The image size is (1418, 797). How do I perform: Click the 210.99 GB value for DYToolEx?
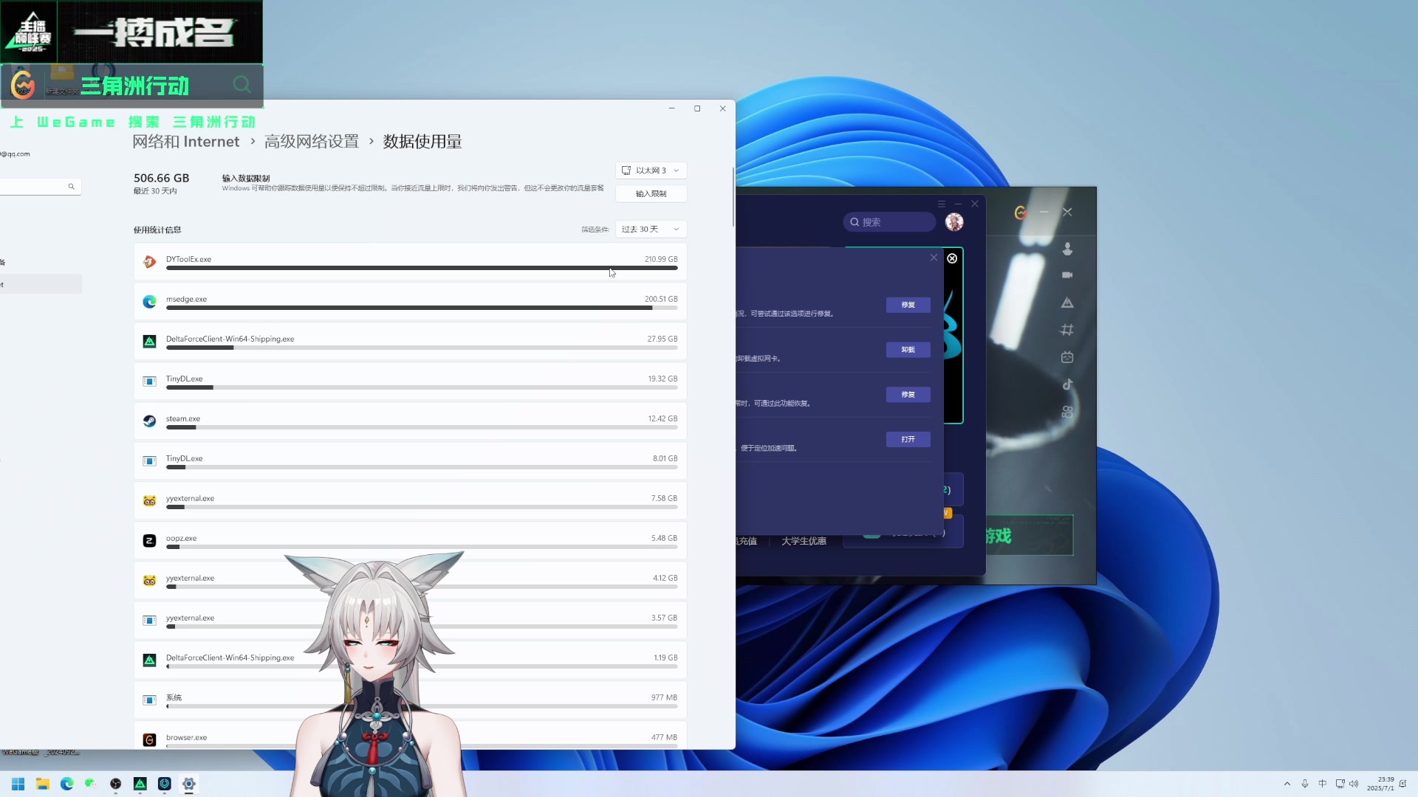[661, 259]
